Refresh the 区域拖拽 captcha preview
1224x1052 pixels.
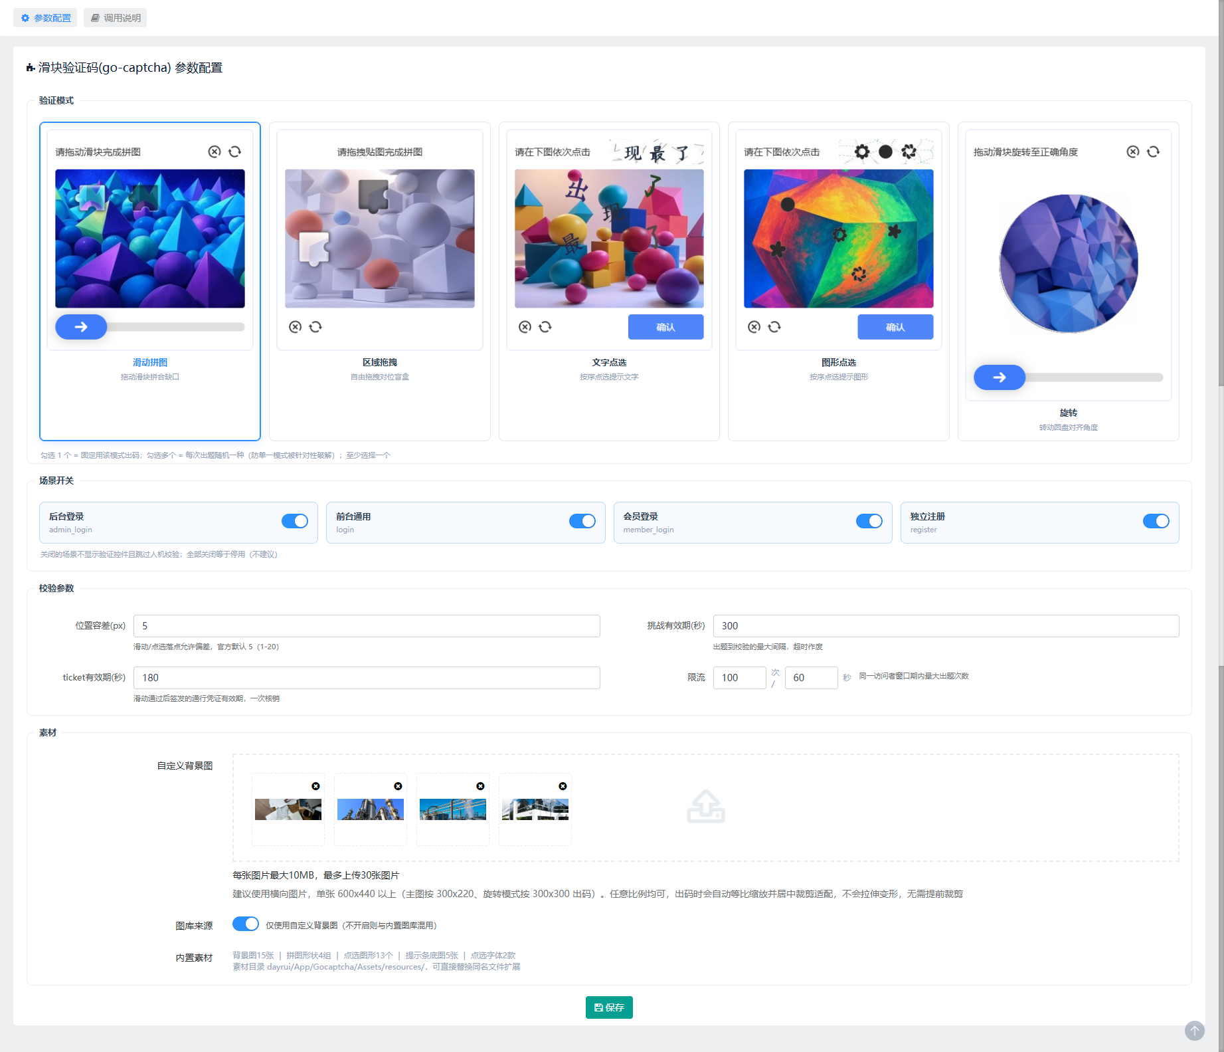tap(315, 326)
